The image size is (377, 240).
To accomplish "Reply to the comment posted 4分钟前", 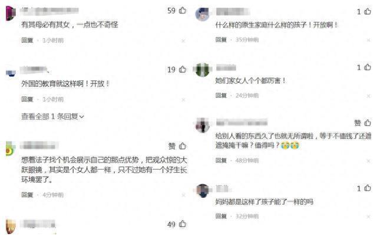I will click(27, 195).
